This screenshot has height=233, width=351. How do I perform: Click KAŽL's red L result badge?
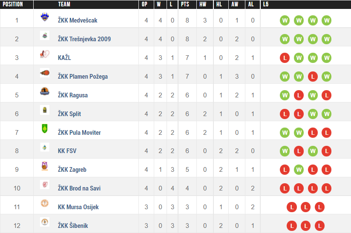click(x=285, y=58)
